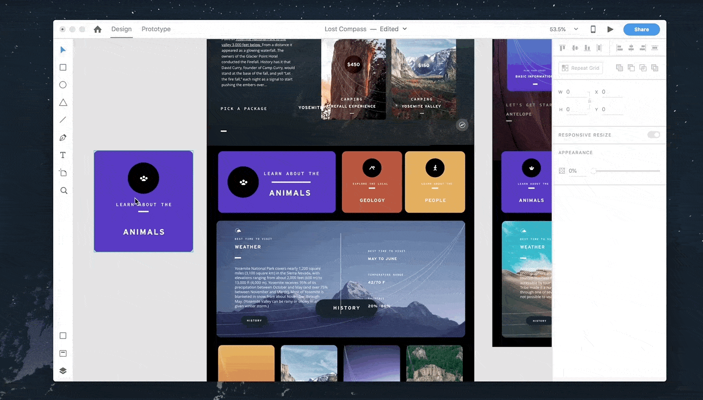Select the Zoom magnifier tool
Viewport: 703px width, 400px height.
tap(63, 191)
